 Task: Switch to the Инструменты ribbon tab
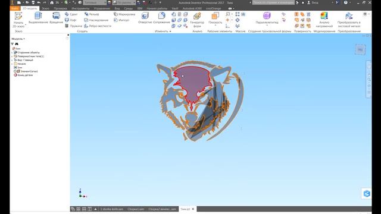pyautogui.click(x=80, y=8)
